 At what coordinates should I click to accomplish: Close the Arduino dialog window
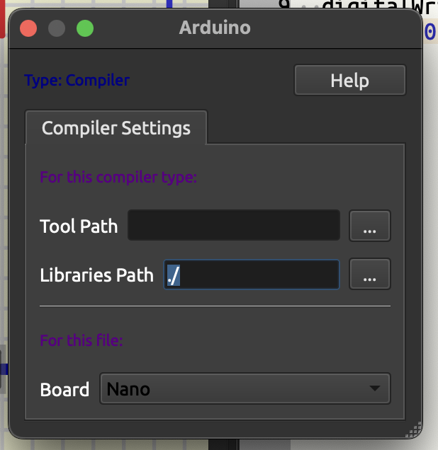click(28, 29)
